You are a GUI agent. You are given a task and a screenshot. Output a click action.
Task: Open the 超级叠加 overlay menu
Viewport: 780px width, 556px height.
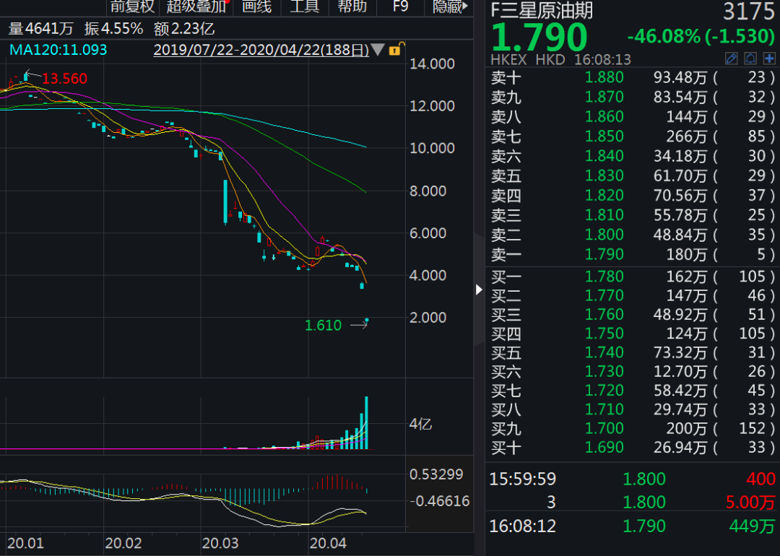197,7
